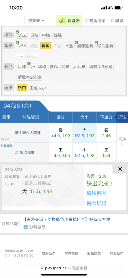The width and height of the screenshot is (128, 278).
Task: Click customer phone 07-9700123
Action: 19,256
